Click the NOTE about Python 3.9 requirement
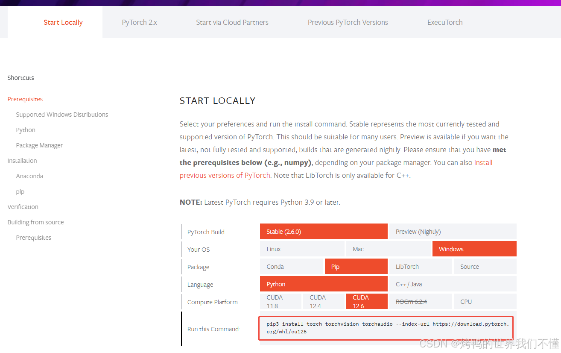The width and height of the screenshot is (561, 353). point(260,203)
